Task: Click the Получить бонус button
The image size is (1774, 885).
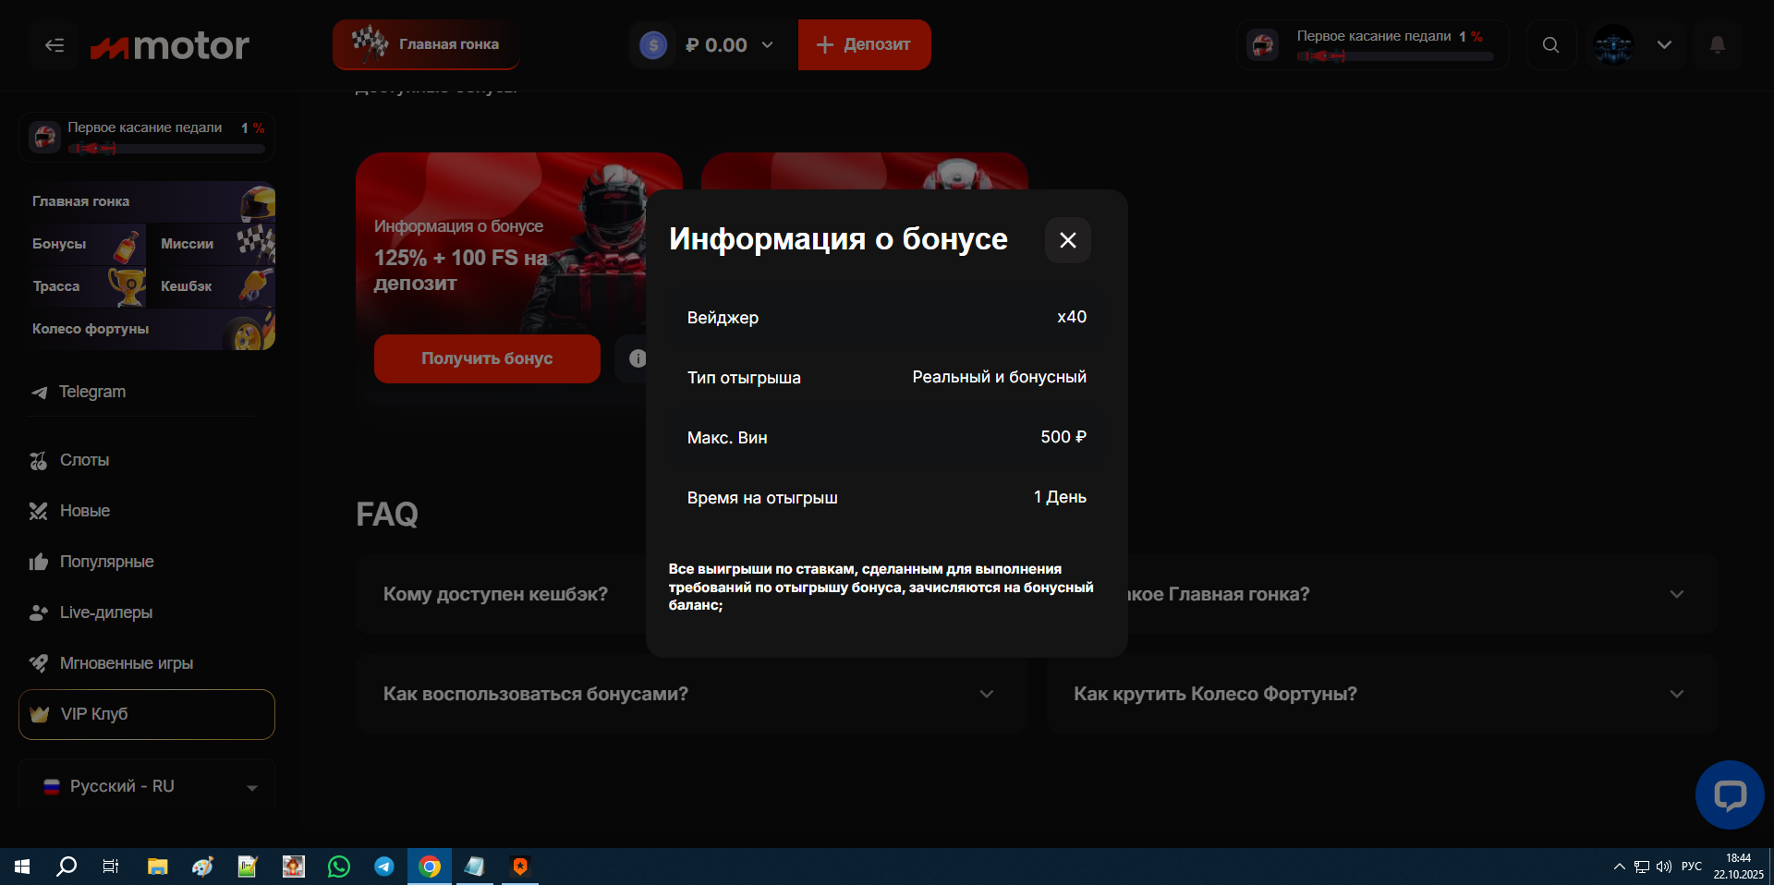Action: [x=487, y=358]
